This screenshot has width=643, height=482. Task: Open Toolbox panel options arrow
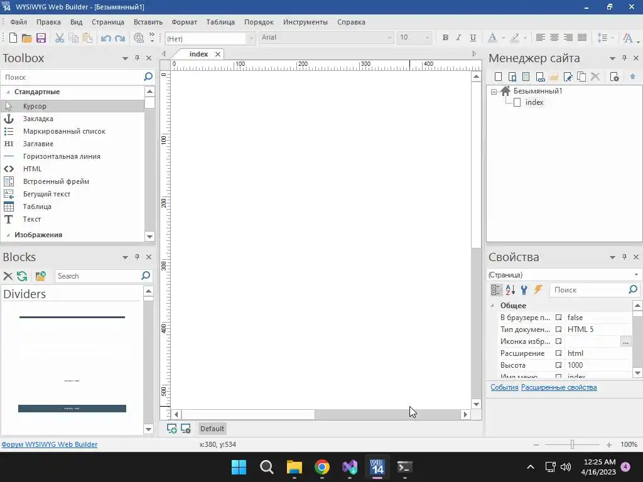pyautogui.click(x=125, y=58)
